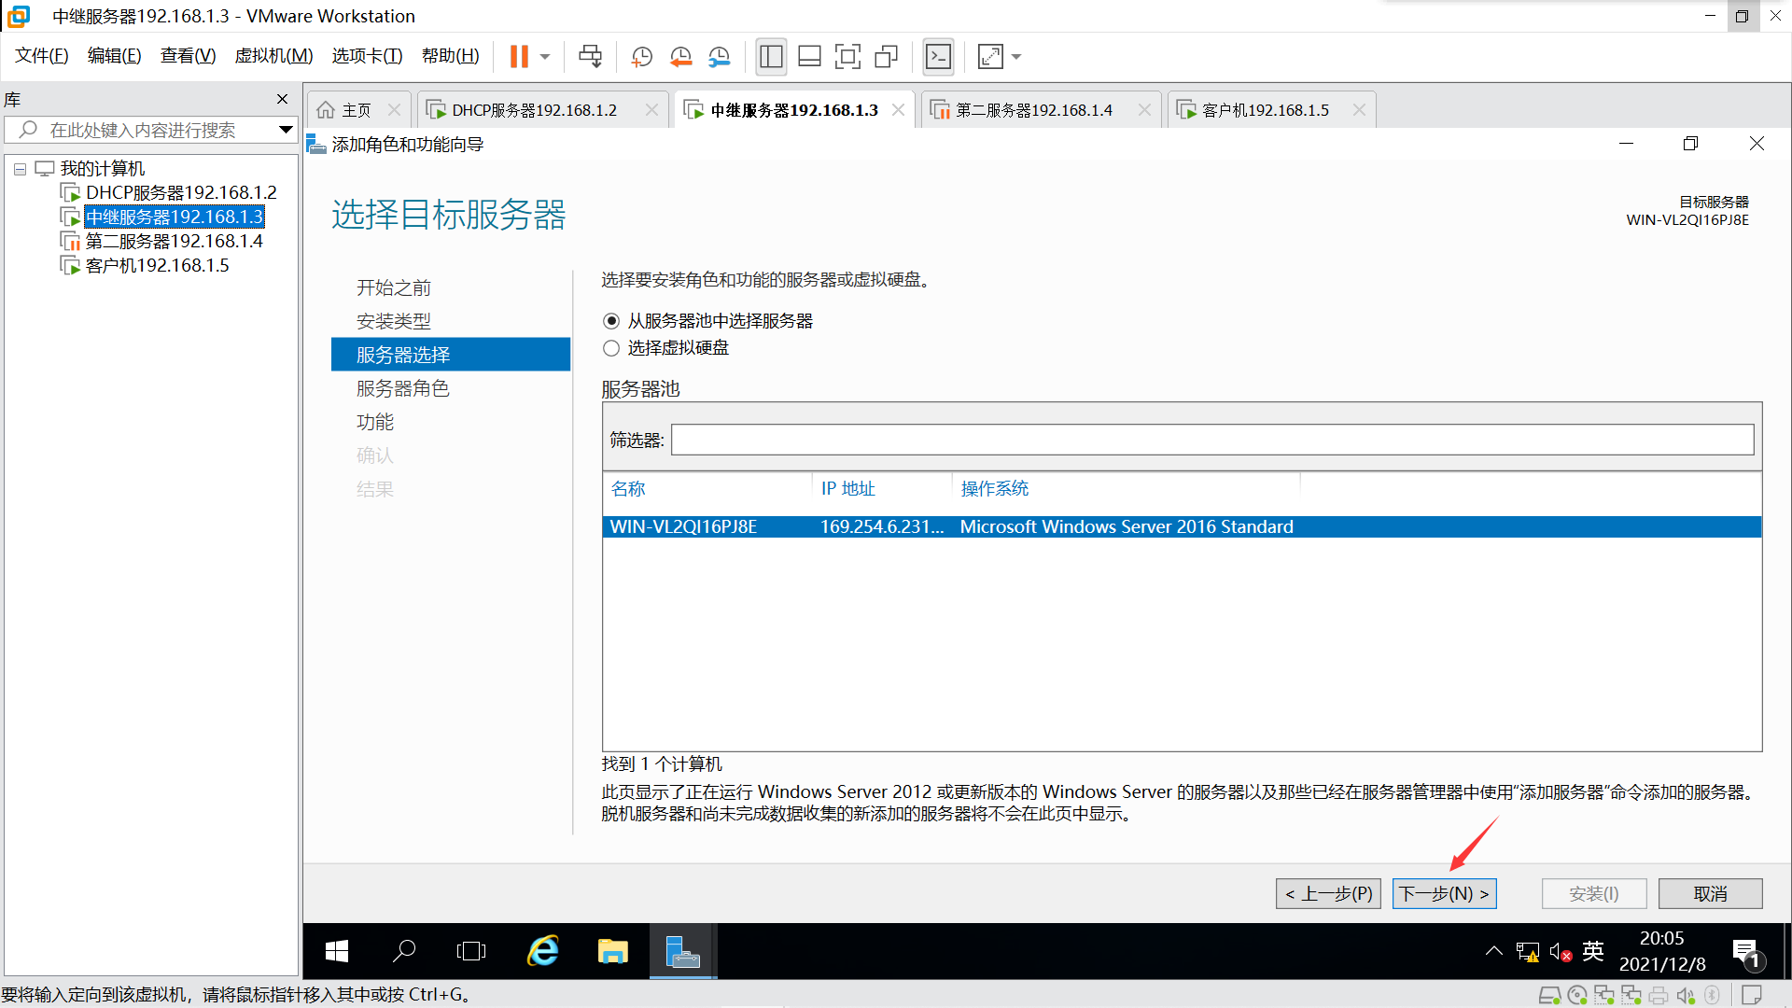Open the pause button dropdown arrow
The image size is (1792, 1008).
tap(545, 57)
